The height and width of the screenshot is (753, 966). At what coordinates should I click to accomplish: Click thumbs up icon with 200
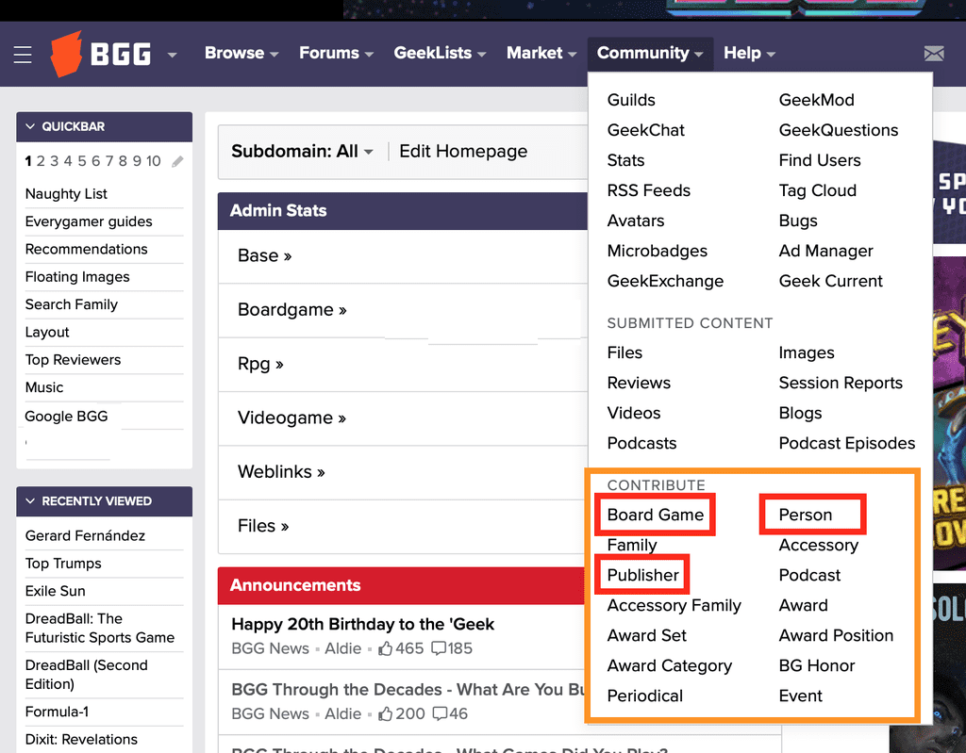click(x=386, y=713)
